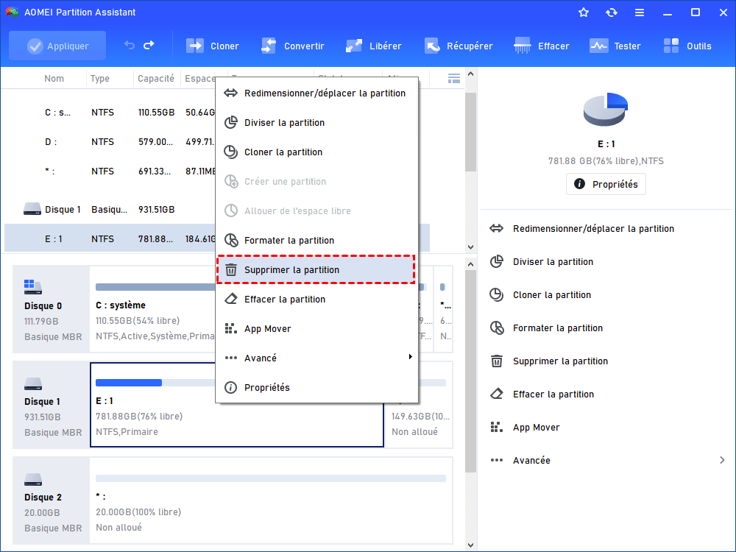The image size is (736, 552).
Task: Choose Redimensionner/déplacer la partition in context menu
Action: [x=316, y=93]
